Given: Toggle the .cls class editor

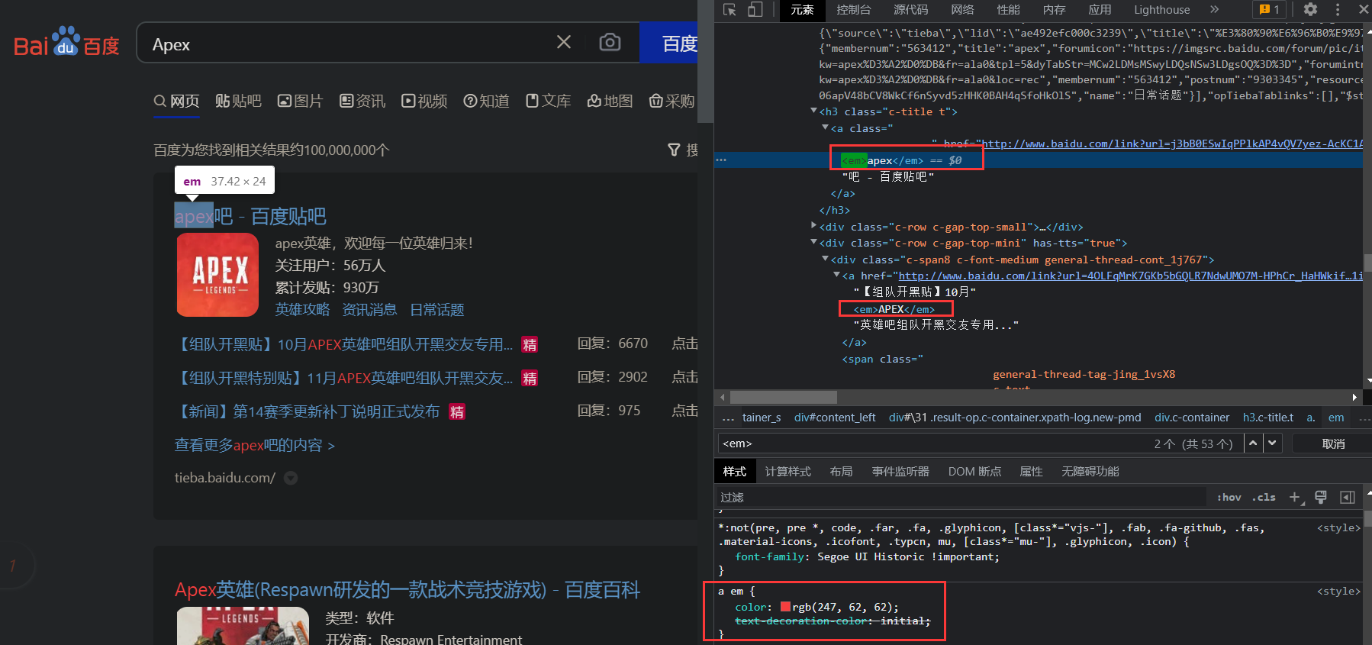Looking at the screenshot, I should click(1264, 497).
